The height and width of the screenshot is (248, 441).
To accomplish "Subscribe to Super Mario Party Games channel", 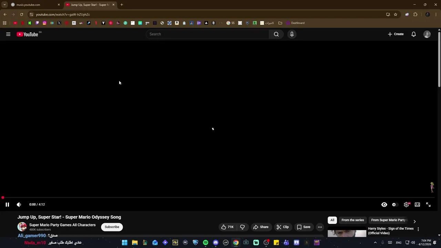I will click(x=112, y=227).
